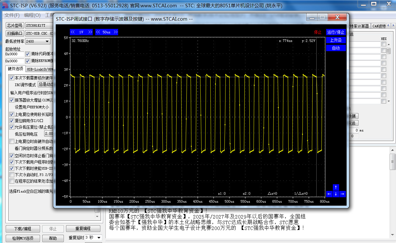The height and width of the screenshot is (243, 396).
Task: Open the STC8H1K17T chip model combo box
Action: click(39, 25)
